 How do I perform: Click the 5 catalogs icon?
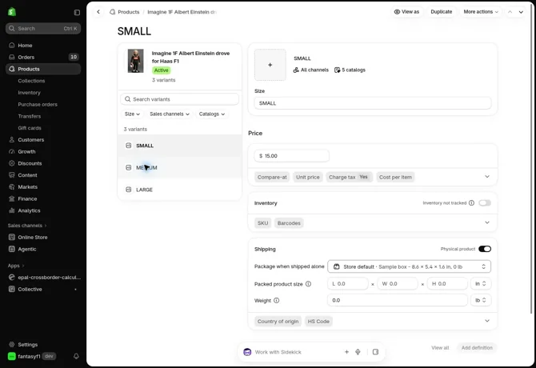tap(337, 70)
